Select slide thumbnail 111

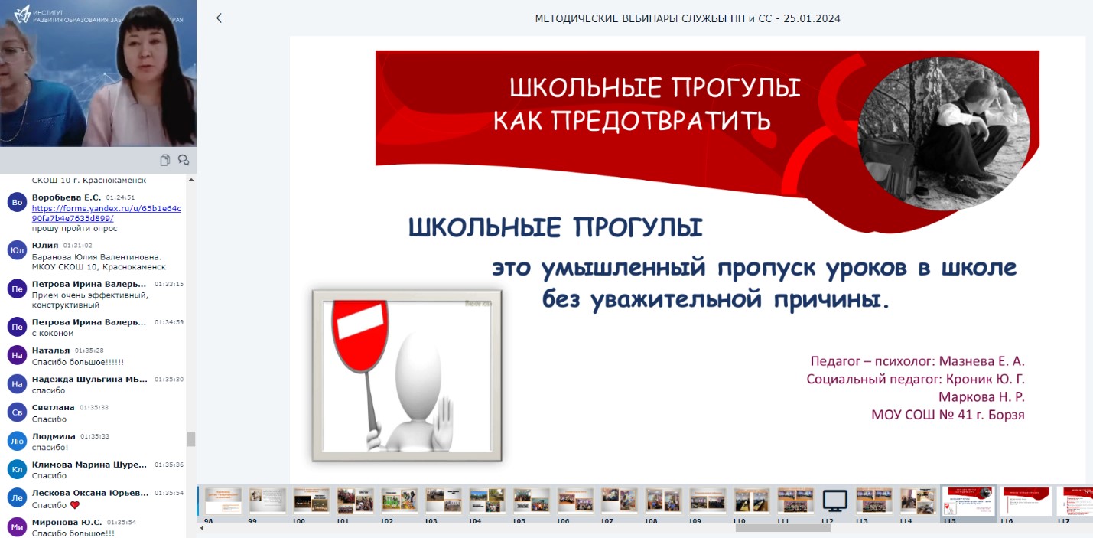tap(796, 501)
